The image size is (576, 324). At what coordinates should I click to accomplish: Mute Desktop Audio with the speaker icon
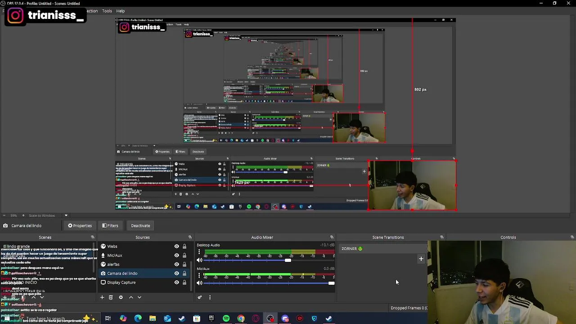point(199,260)
